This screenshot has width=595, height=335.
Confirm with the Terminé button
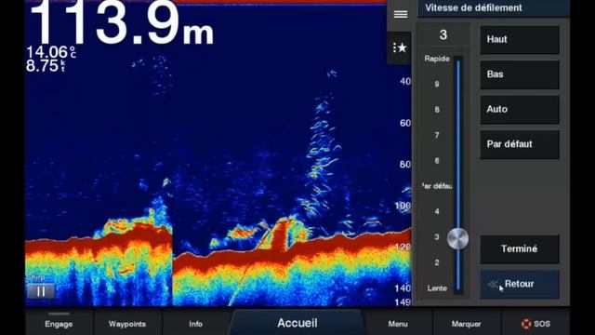[520, 249]
